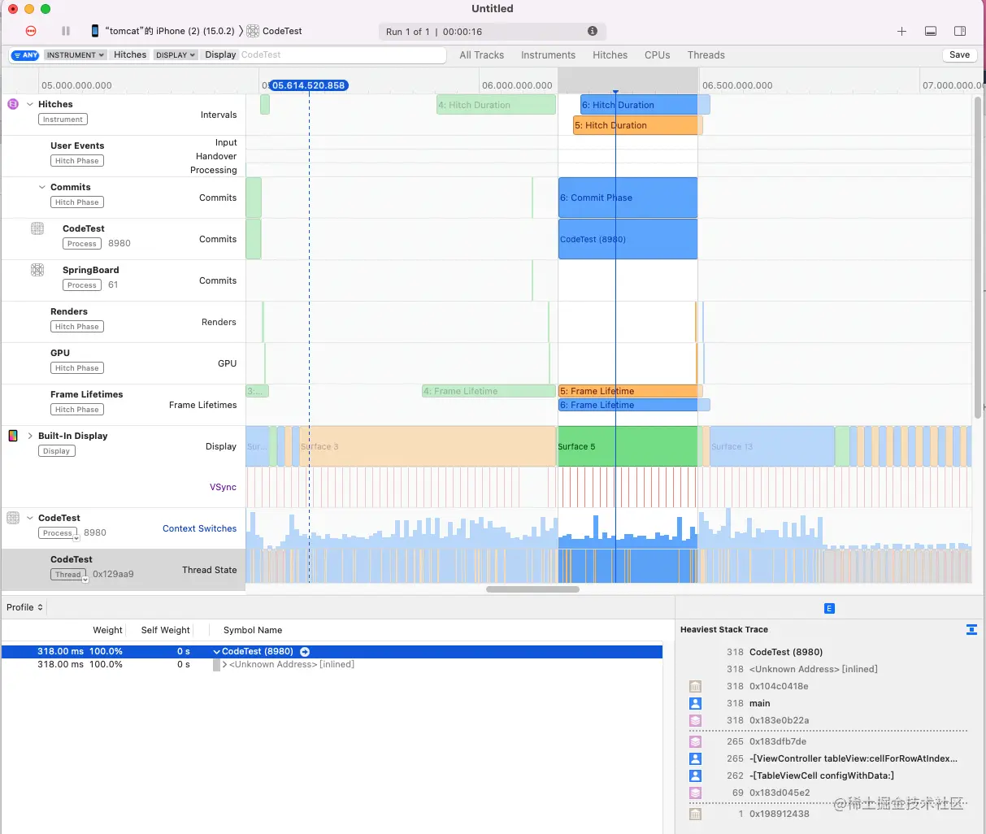The height and width of the screenshot is (834, 986).
Task: Open the INSTRUMENT filter dropdown
Action: click(x=76, y=55)
